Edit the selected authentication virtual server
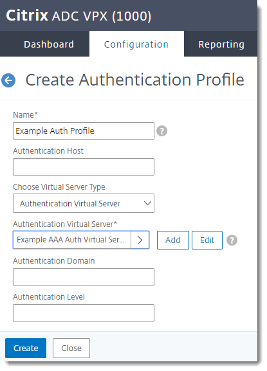The height and width of the screenshot is (371, 267). point(207,240)
